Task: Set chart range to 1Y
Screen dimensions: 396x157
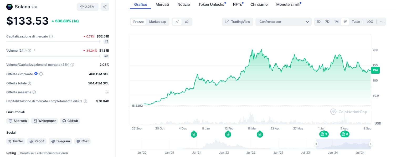Action: pyautogui.click(x=345, y=22)
